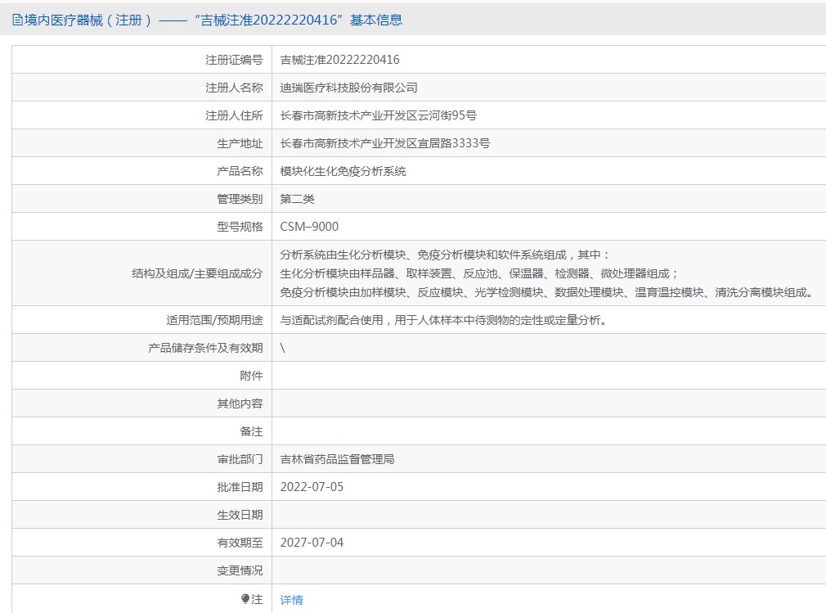The image size is (826, 613).
Task: Click the address 长春市高新技术产业开发区云河街95号
Action: 378,115
